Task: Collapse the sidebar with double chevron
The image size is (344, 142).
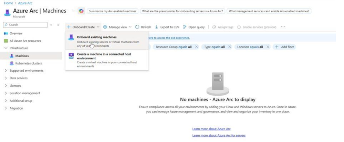Action: [58, 25]
